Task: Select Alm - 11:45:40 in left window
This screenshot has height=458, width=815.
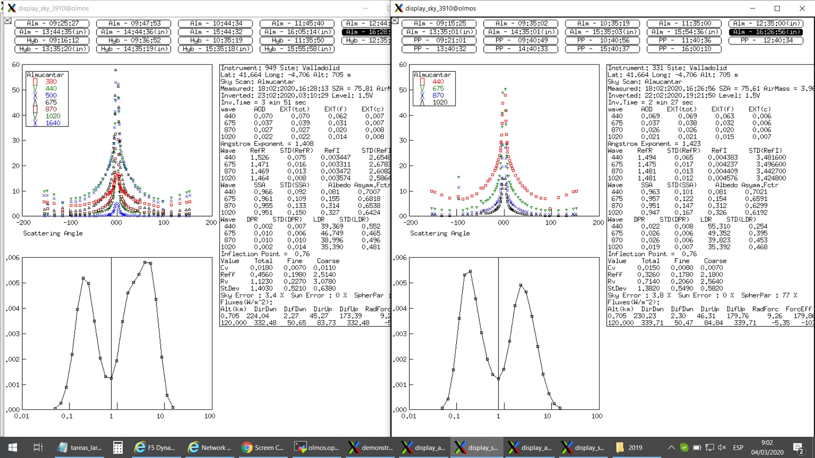Action: pos(297,23)
